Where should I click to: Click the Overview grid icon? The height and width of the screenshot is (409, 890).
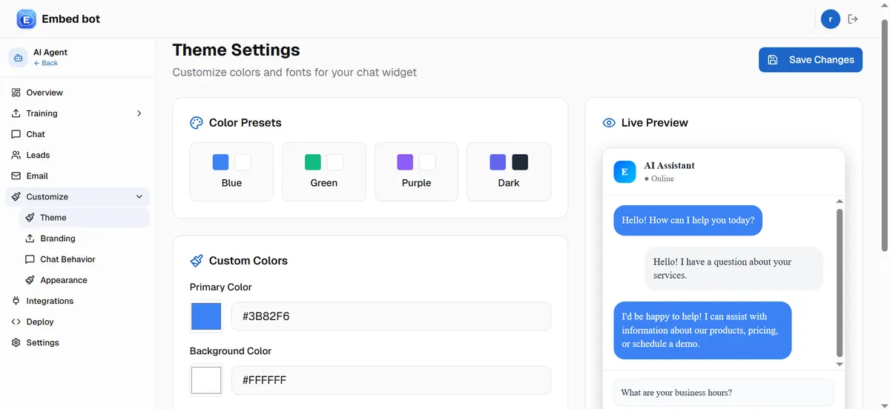click(16, 93)
